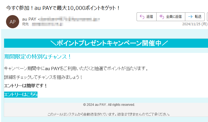The height and width of the screenshot is (122, 208).
Task: Click the 返信 reply arrow icon
Action: (142, 17)
